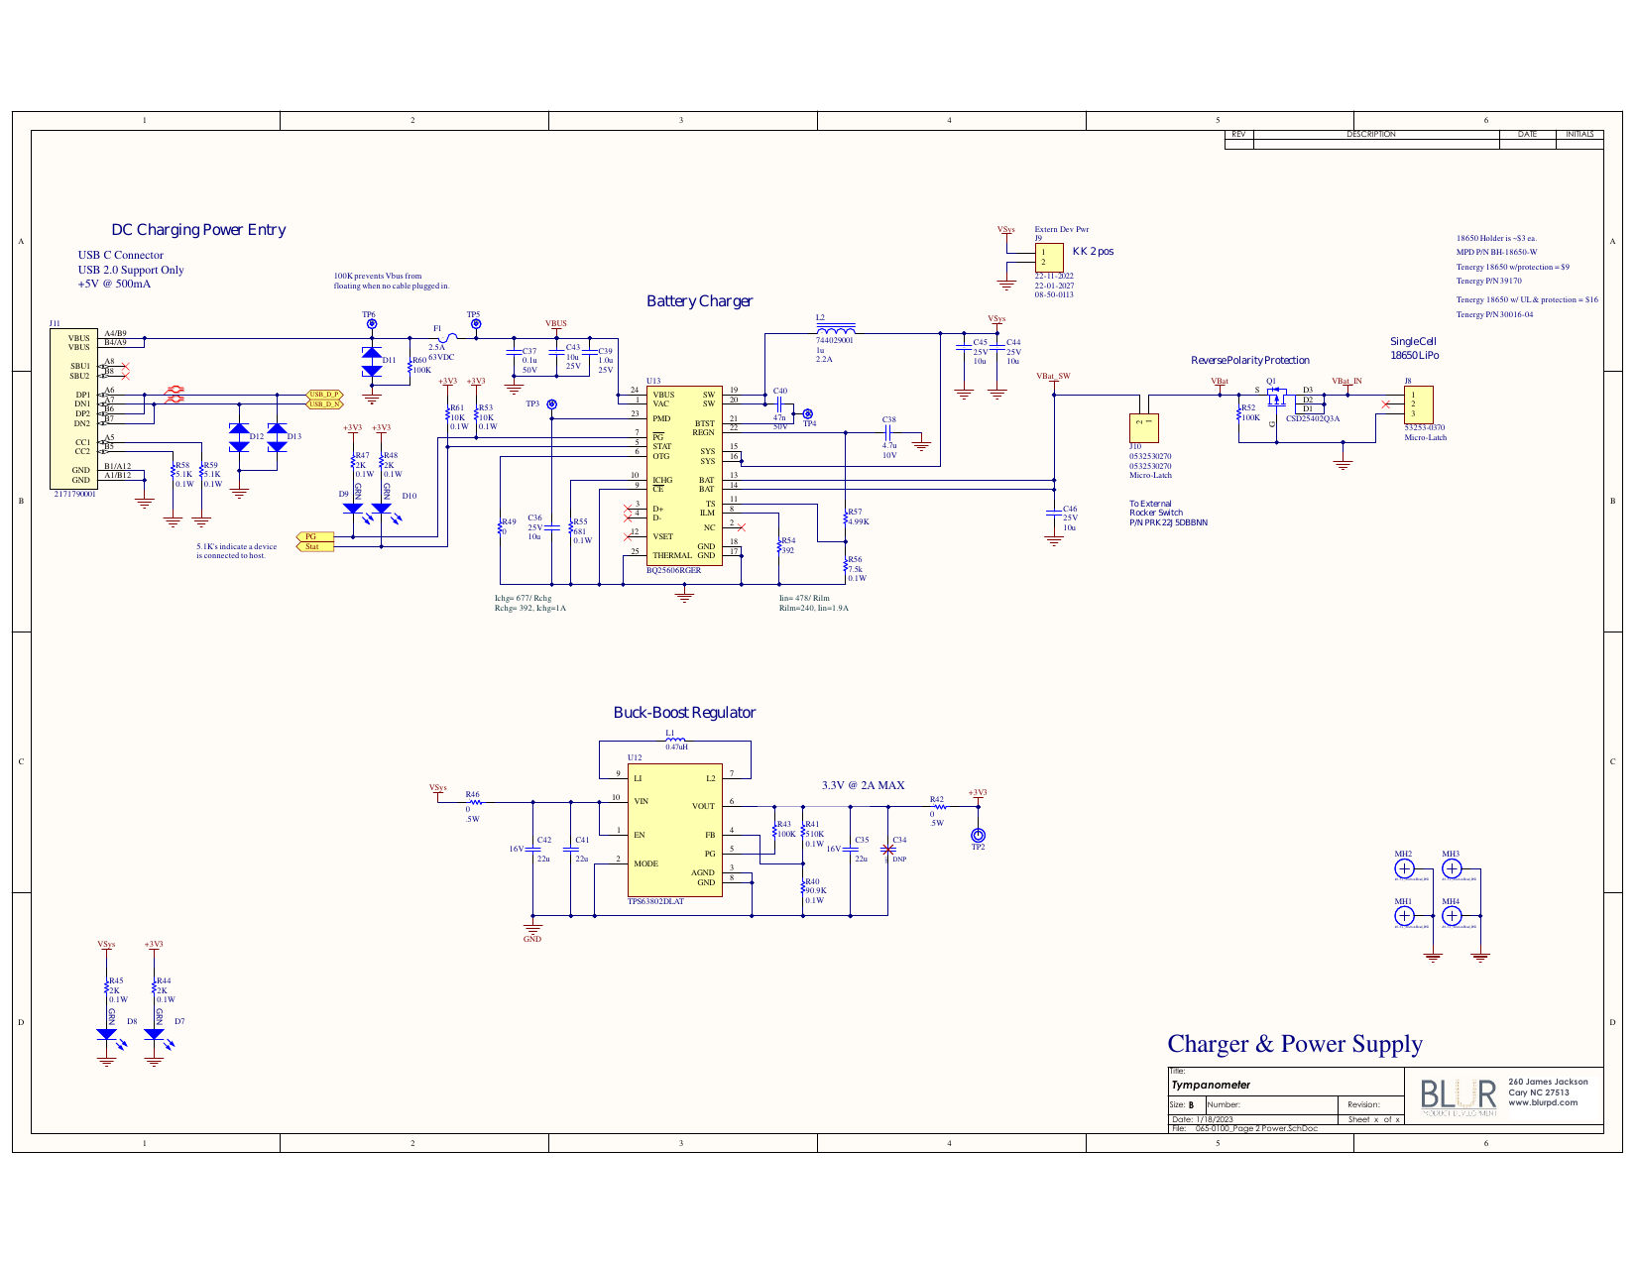Click the PG net port
The image size is (1637, 1264).
click(x=314, y=536)
